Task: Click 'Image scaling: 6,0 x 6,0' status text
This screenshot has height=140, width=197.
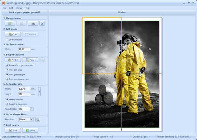Action: coord(67,137)
